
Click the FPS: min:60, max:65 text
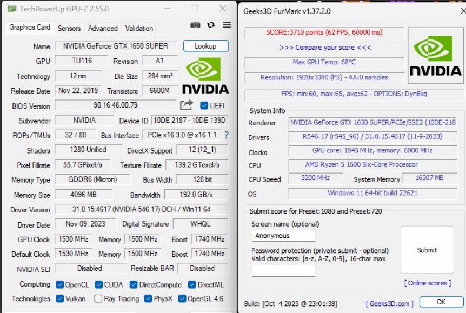(354, 94)
